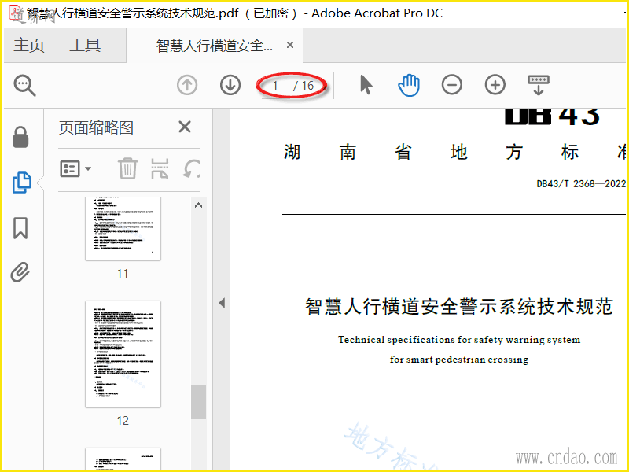Click 'for smart pedestrian crossing' text
Screen dimensions: 629x472
[x=459, y=359]
